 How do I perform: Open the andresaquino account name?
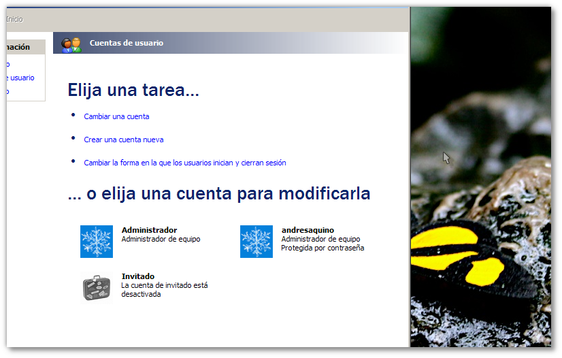[308, 230]
